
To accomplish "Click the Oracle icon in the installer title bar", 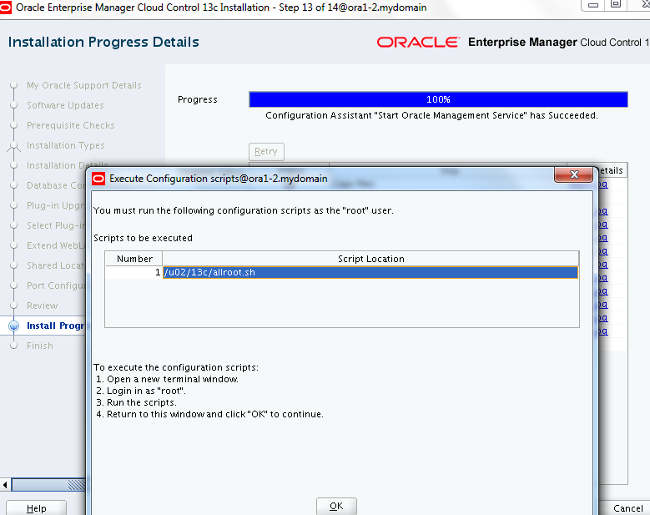I will tap(7, 8).
